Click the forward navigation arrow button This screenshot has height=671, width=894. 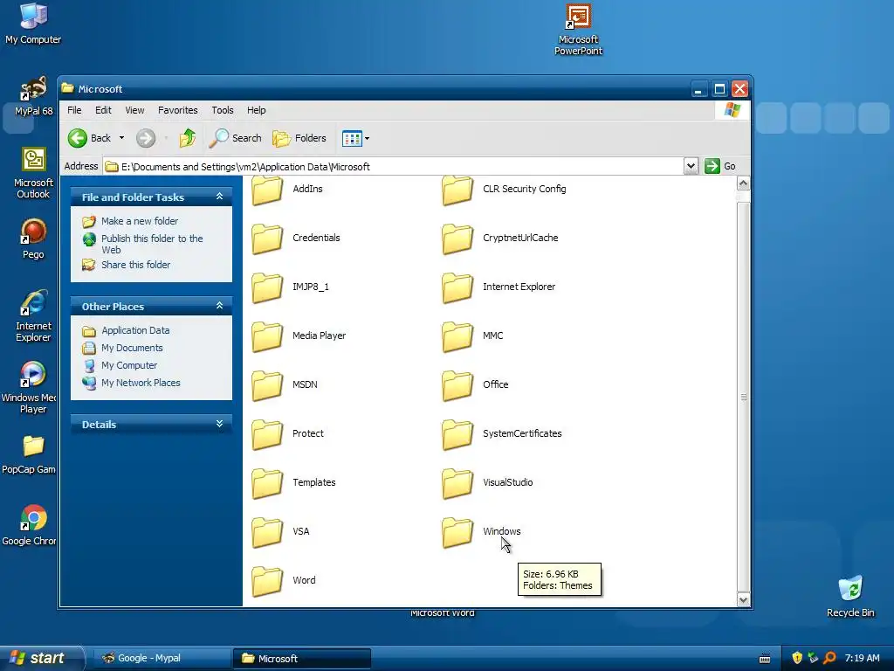click(x=146, y=138)
